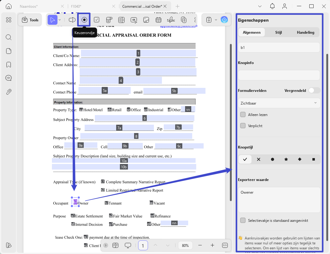Select the Image field form tool
330x254 pixels.
(146, 20)
